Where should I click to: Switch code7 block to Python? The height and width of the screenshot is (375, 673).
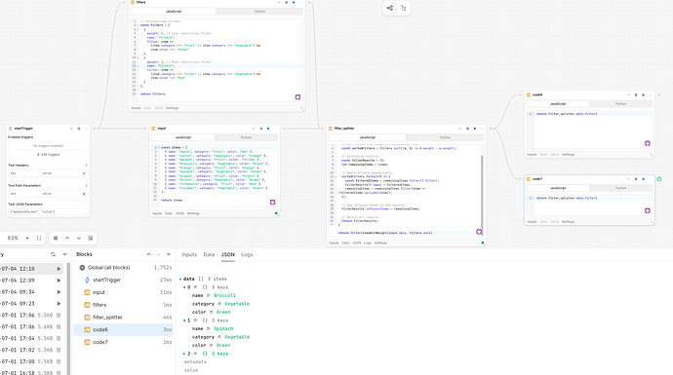620,188
